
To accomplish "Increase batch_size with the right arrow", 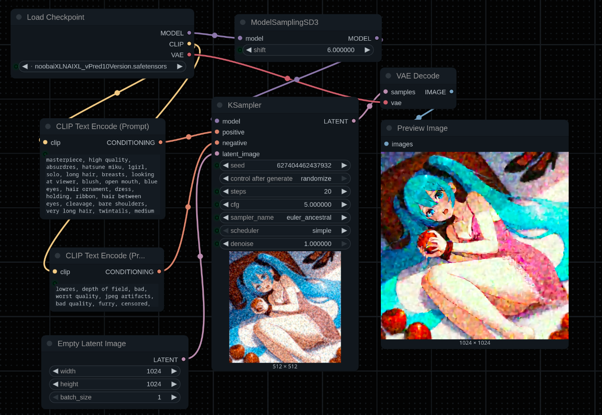I will click(x=174, y=397).
